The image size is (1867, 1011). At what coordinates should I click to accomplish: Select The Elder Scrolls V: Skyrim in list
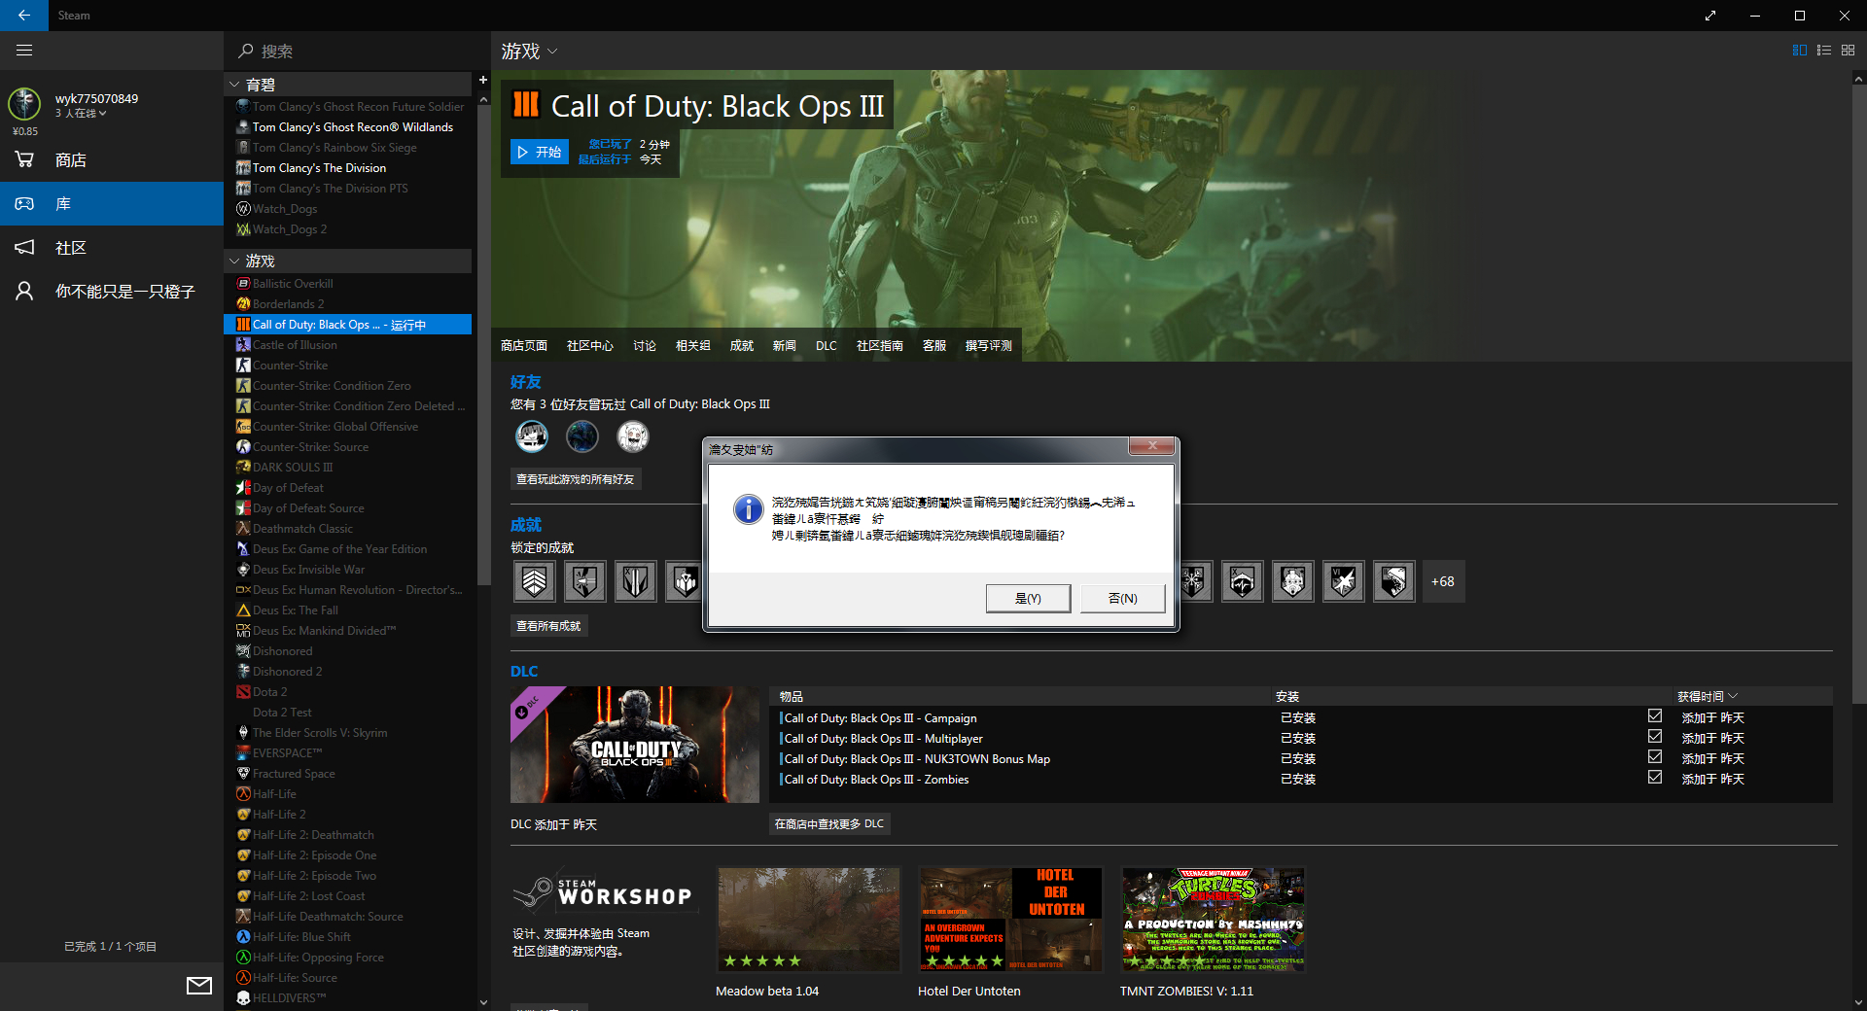tap(348, 733)
